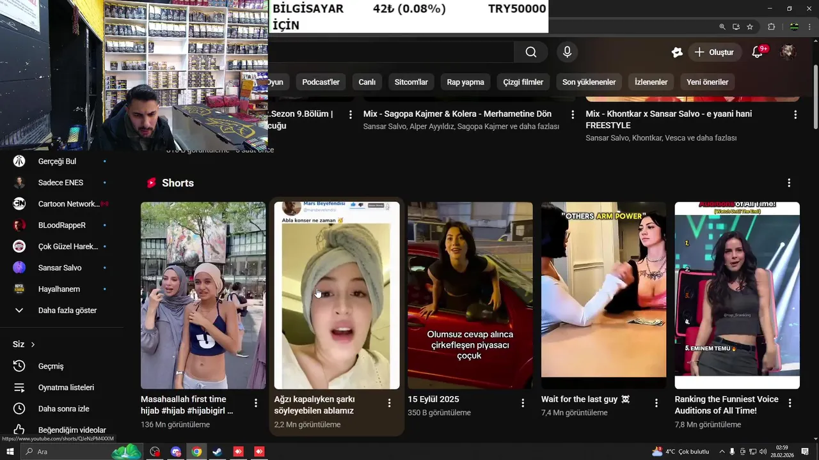Open the Abla konser ne zaman short thumbnail
The image size is (819, 460).
337,295
